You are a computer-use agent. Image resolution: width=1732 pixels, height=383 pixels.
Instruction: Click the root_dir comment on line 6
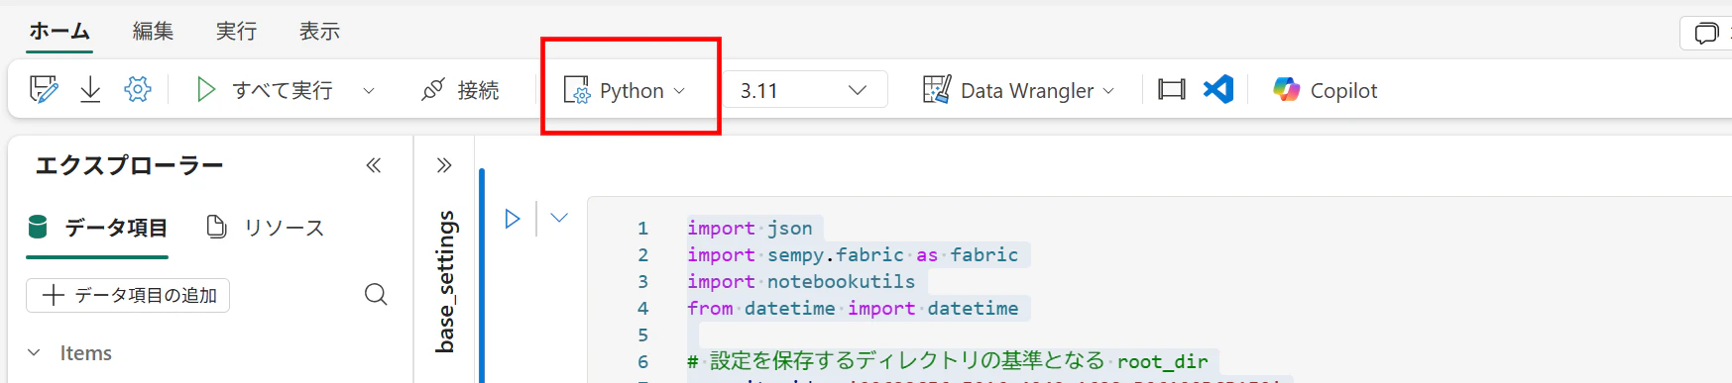pos(948,361)
